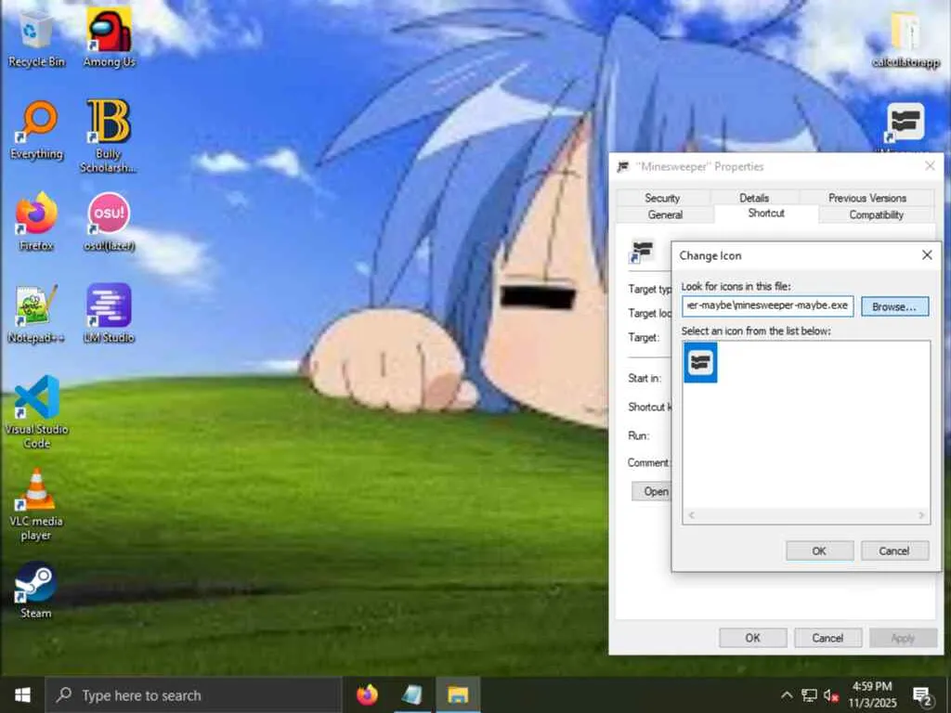Select the osu!(lazer) desktop shortcut
Screen dimensions: 951x713
[109, 222]
